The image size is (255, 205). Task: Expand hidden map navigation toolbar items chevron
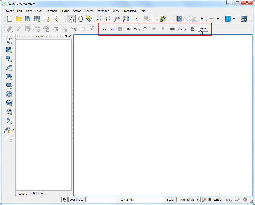(137, 19)
